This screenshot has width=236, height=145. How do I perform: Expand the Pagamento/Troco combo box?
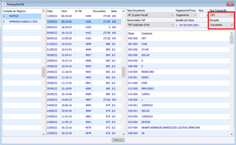click(186, 15)
